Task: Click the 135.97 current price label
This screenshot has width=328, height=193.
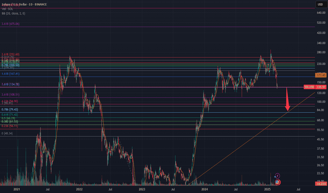Action: (x=321, y=87)
